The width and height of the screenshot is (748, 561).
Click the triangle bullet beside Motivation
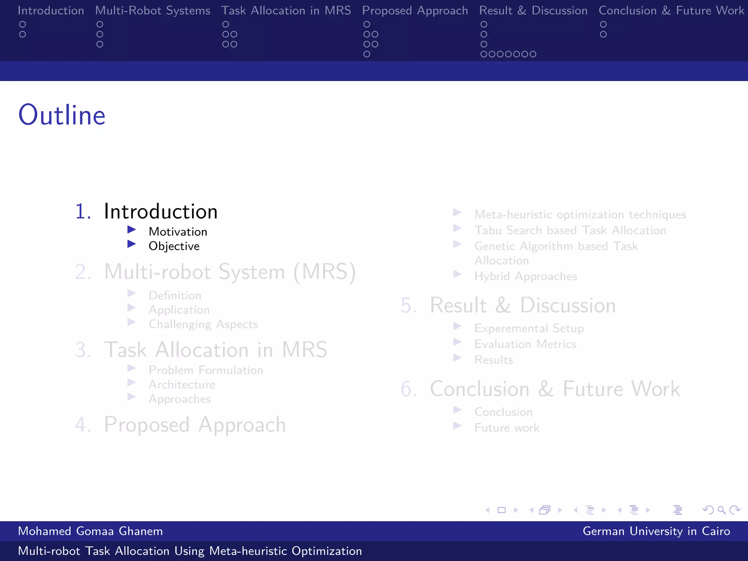[131, 230]
